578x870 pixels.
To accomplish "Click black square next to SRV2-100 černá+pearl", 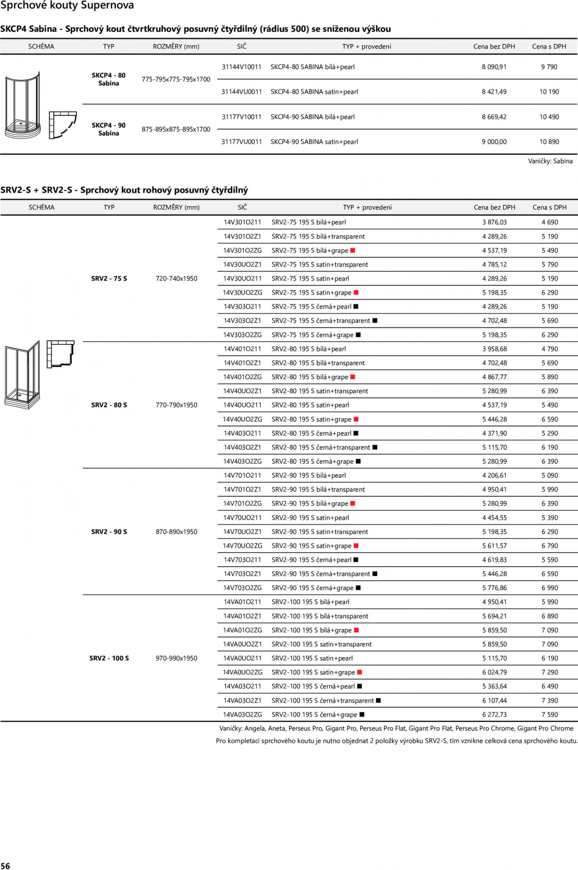I will 359,686.
